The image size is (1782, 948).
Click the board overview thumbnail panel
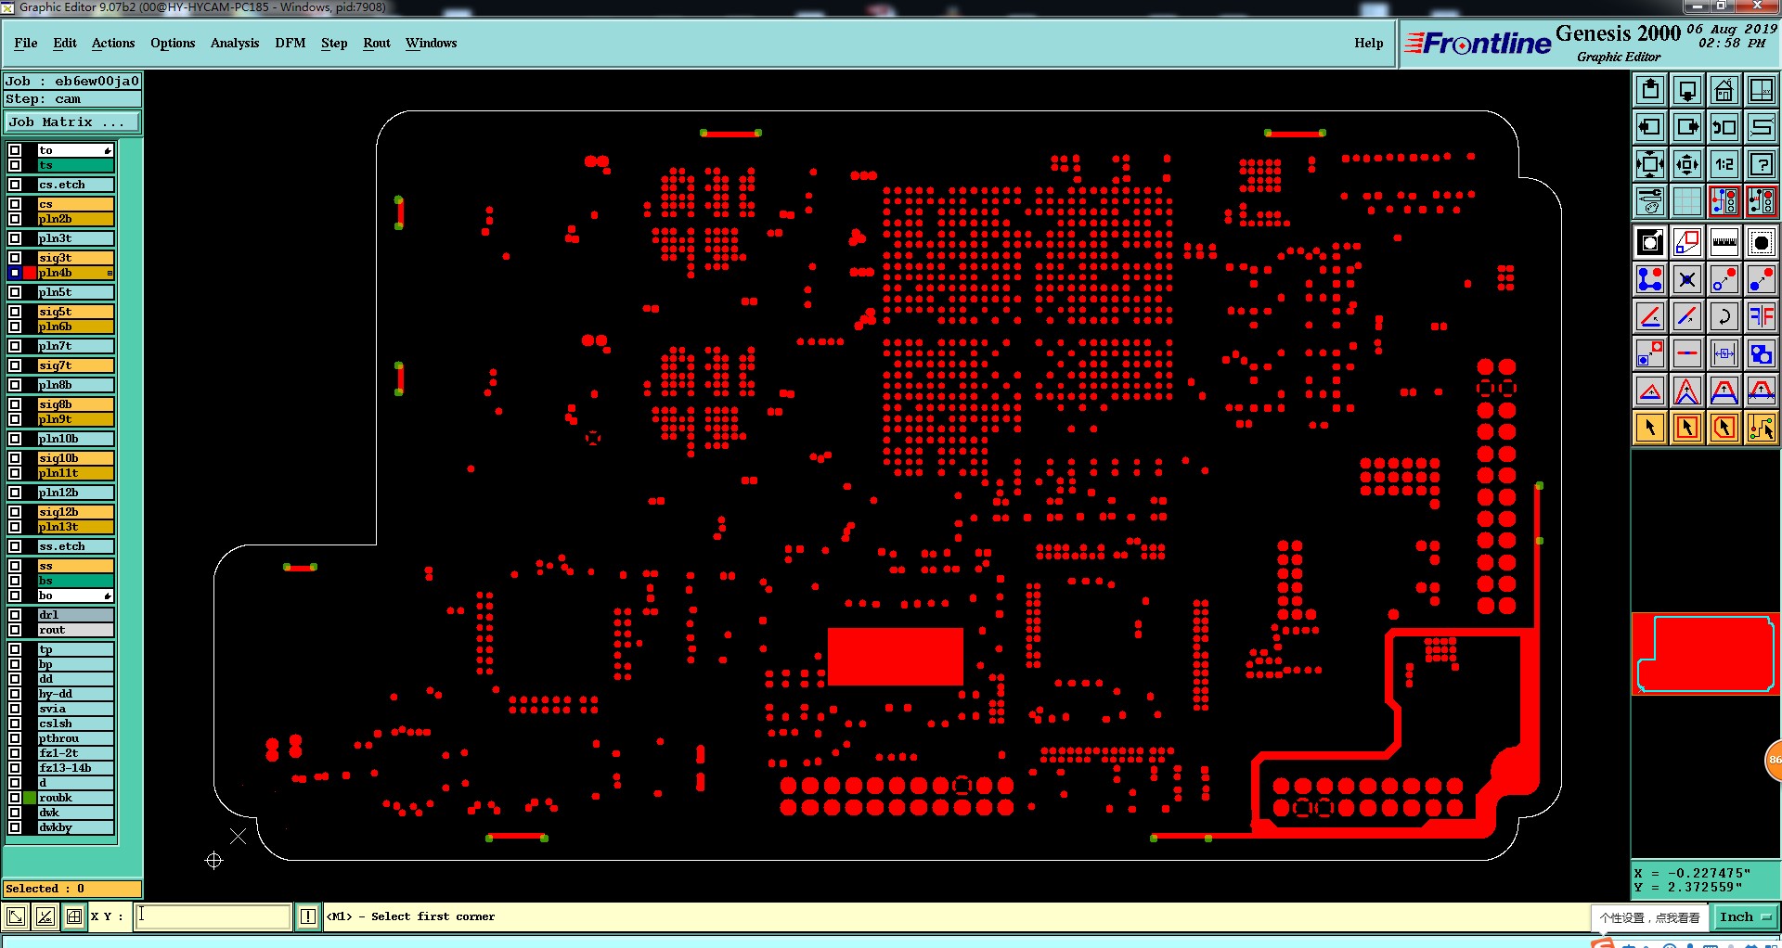pyautogui.click(x=1705, y=654)
